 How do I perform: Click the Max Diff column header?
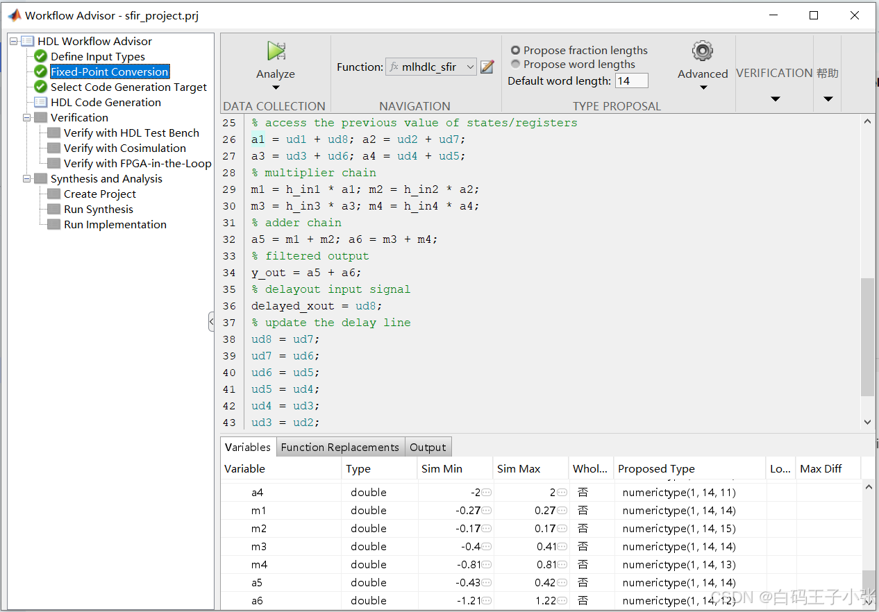(828, 468)
